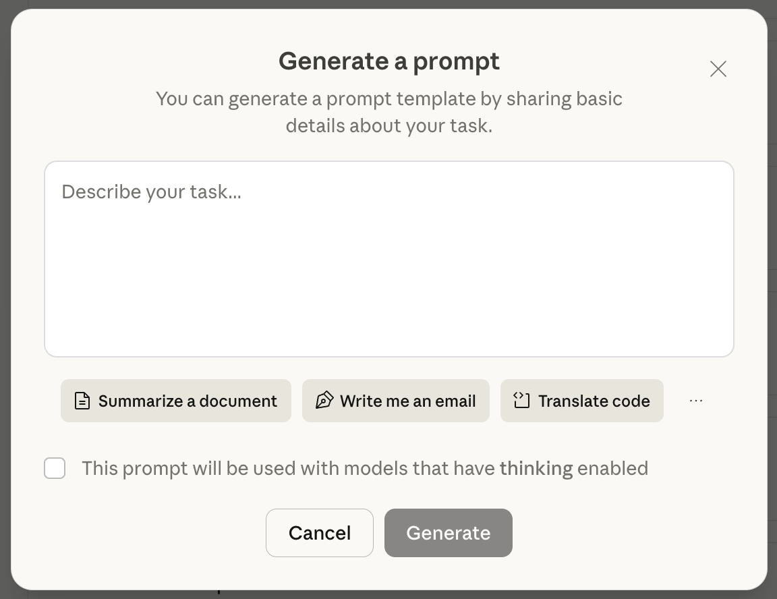The width and height of the screenshot is (777, 599).
Task: Click the code brackets icon on Translate code chip
Action: tap(521, 401)
